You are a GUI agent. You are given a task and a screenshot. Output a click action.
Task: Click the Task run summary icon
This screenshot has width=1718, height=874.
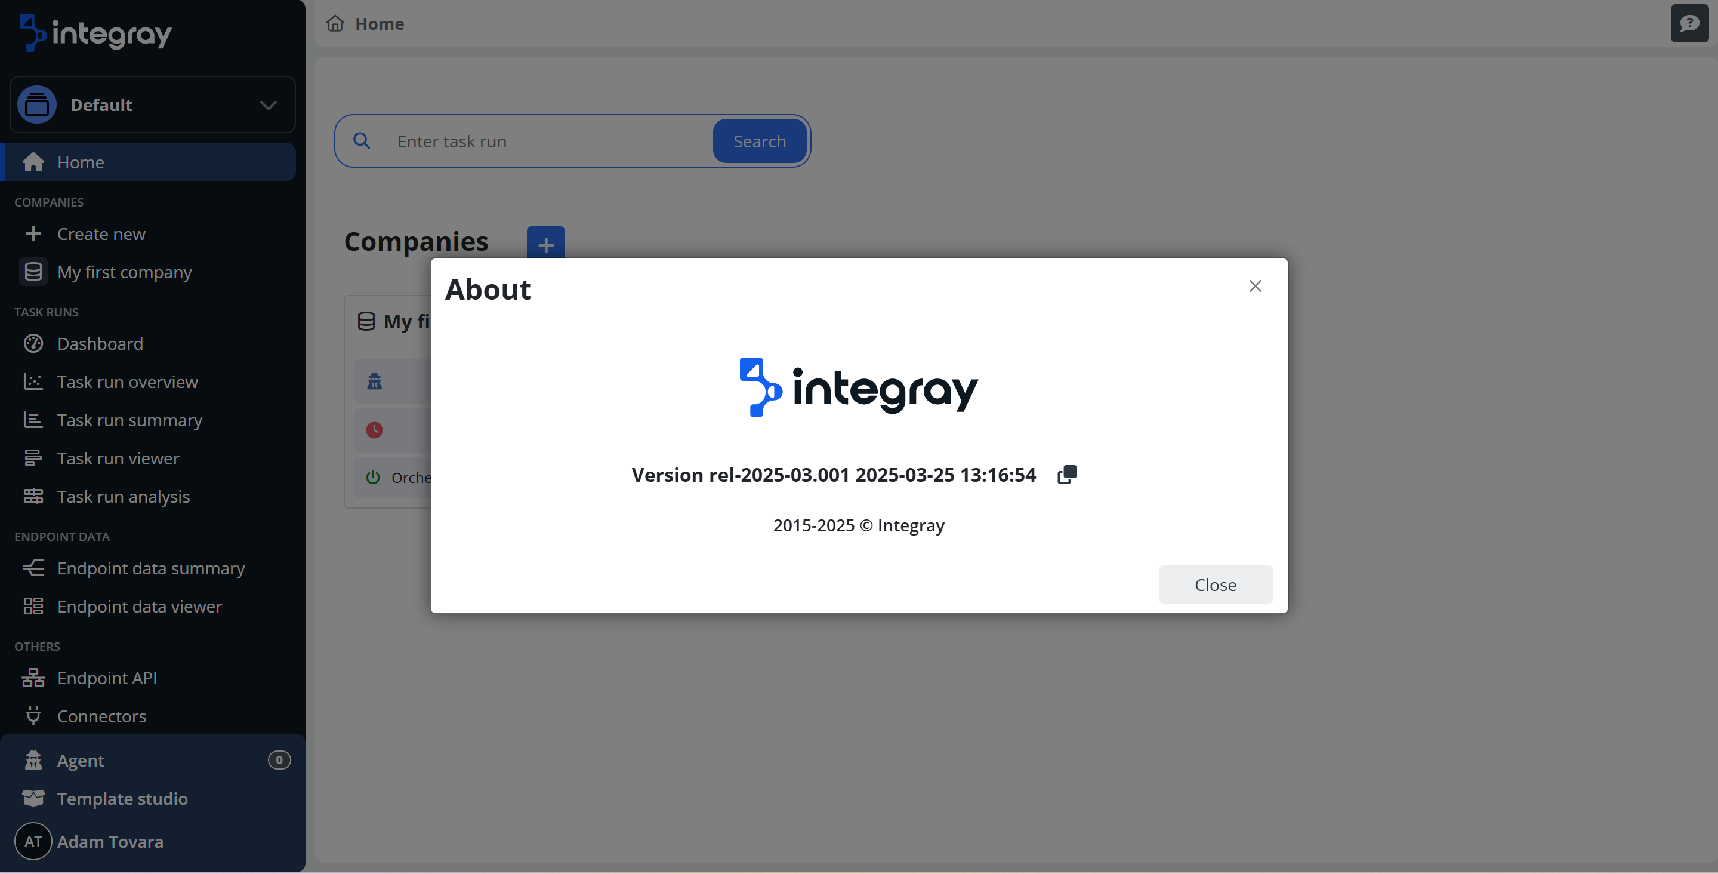(33, 420)
